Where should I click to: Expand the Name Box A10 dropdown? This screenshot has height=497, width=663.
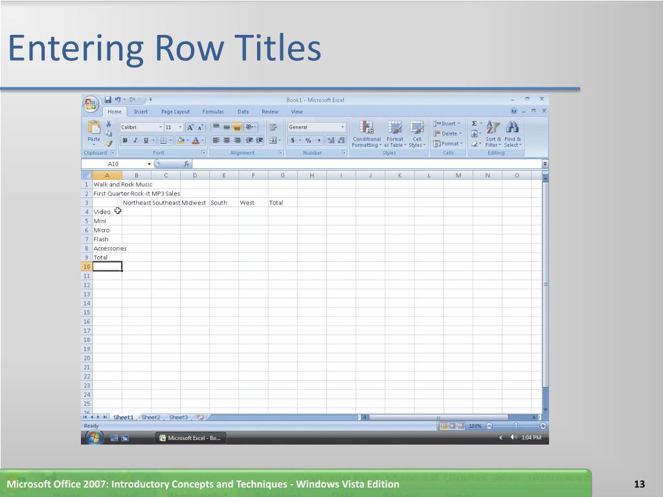tap(150, 164)
